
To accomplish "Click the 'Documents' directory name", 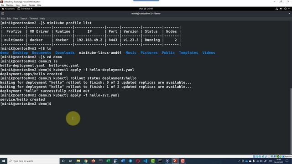I will 42,53.
